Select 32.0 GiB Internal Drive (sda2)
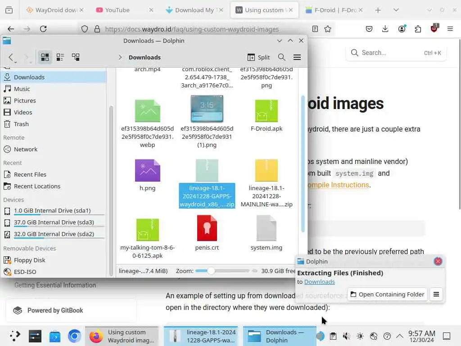Image resolution: width=461 pixels, height=346 pixels. pyautogui.click(x=54, y=234)
